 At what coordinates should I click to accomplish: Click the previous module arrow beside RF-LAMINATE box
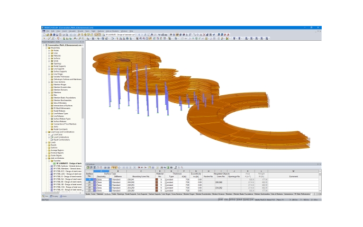139,35
